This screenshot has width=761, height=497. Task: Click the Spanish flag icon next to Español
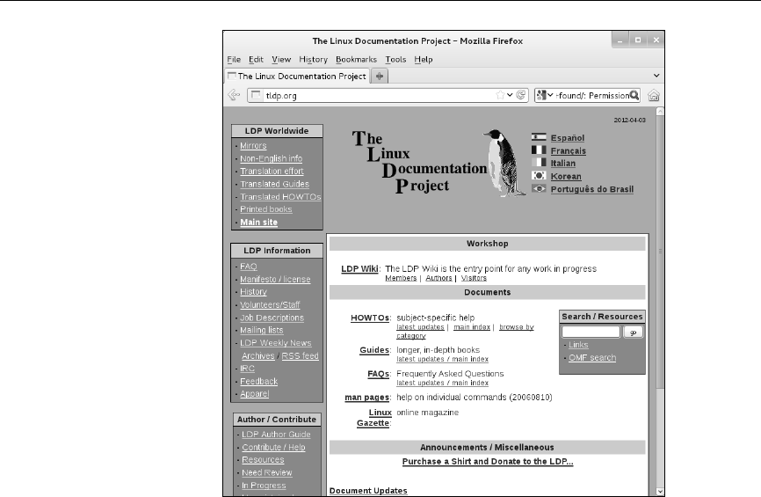click(x=539, y=137)
